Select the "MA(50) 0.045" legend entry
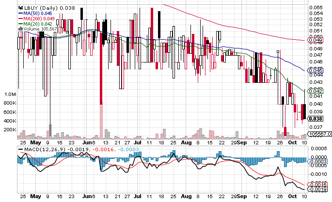 point(38,14)
